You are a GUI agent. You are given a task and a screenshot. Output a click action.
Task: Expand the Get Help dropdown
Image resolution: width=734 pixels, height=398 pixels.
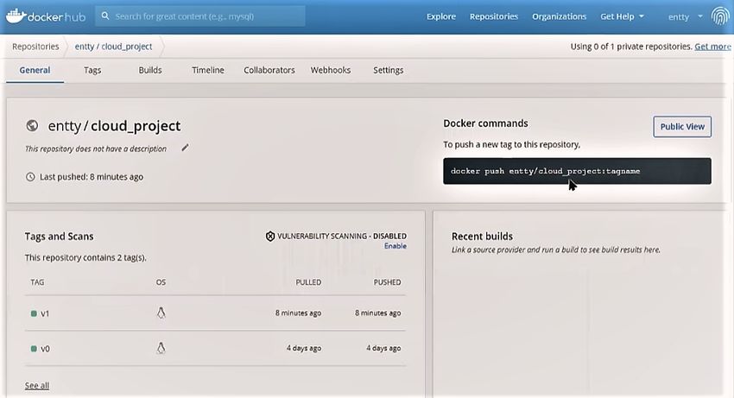pos(622,16)
